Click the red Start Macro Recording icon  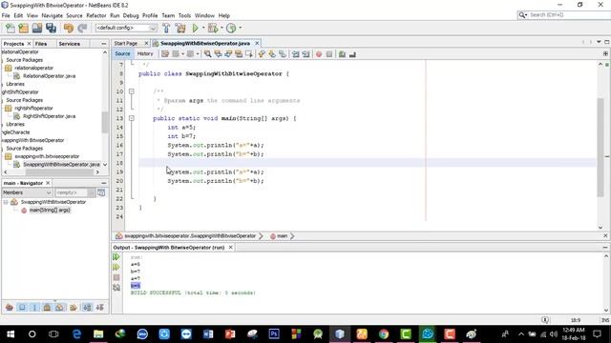pos(319,54)
